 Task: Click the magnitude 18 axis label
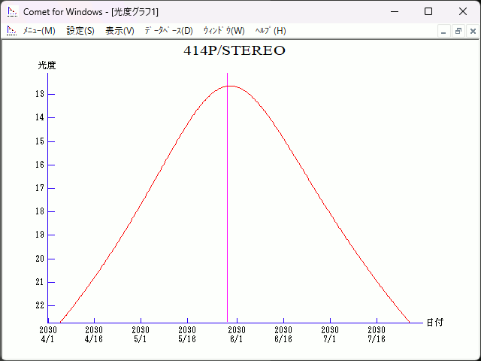click(40, 211)
